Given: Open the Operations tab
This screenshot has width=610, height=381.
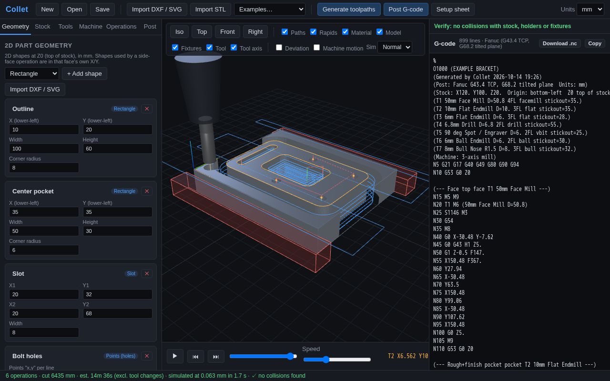Looking at the screenshot, I should [x=122, y=27].
